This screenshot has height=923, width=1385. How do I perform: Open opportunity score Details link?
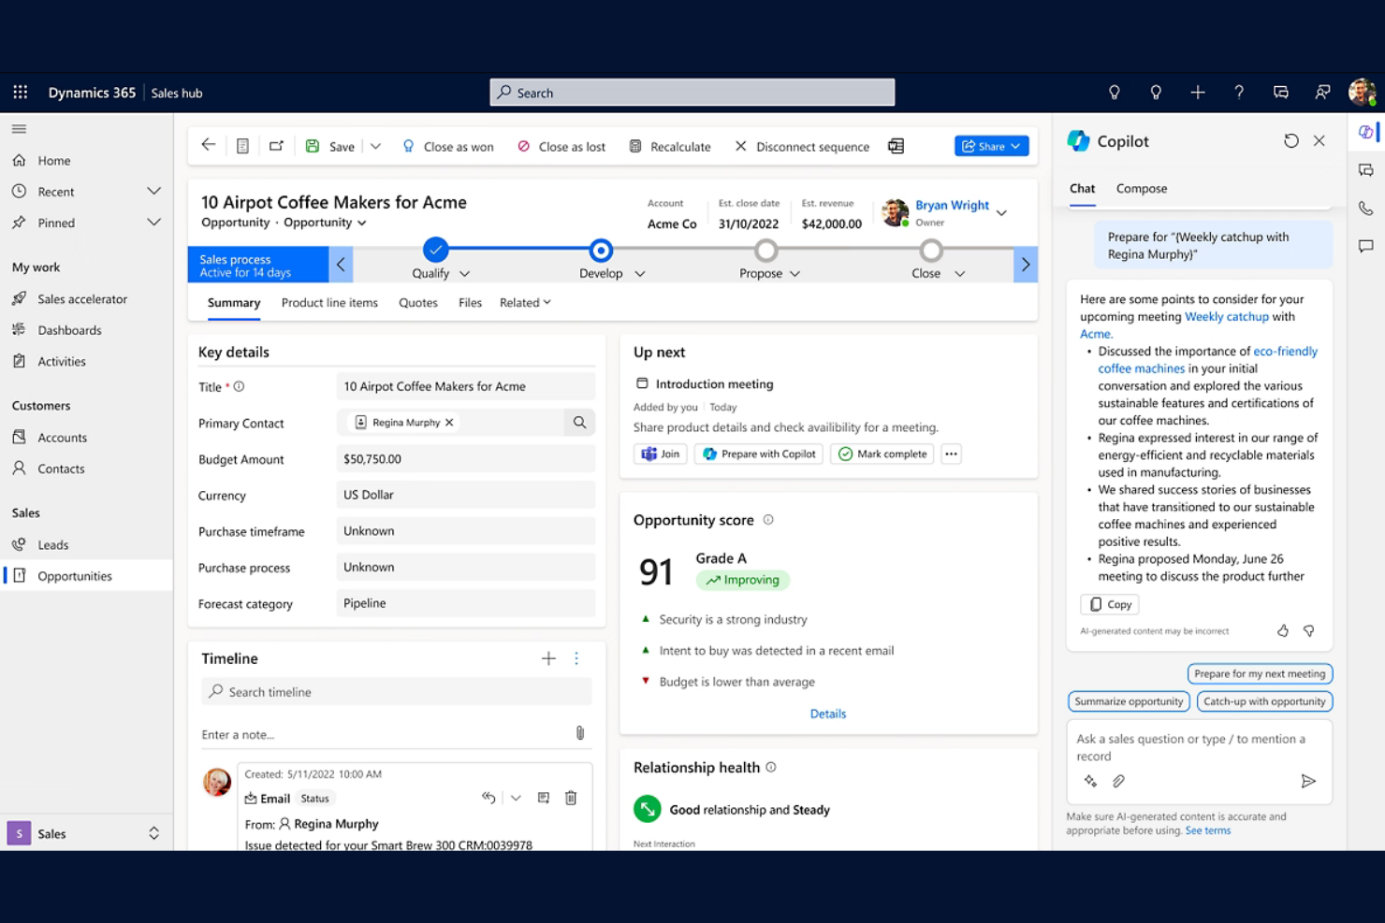pos(828,714)
